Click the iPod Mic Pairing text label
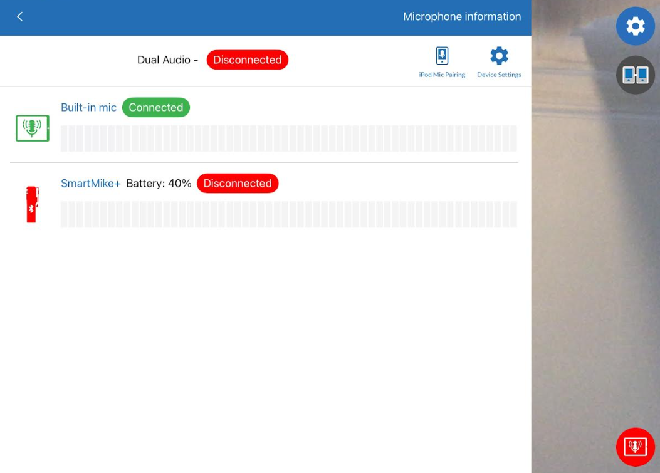Screen dimensions: 660x473 click(x=442, y=75)
